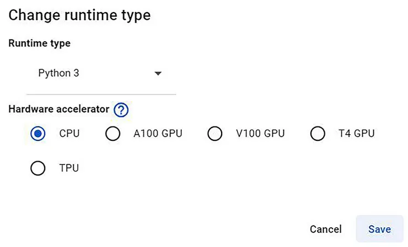Expand the Runtime type dropdown arrow
This screenshot has width=408, height=247.
point(158,73)
